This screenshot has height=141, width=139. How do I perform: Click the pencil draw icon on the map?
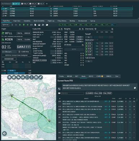(41, 77)
